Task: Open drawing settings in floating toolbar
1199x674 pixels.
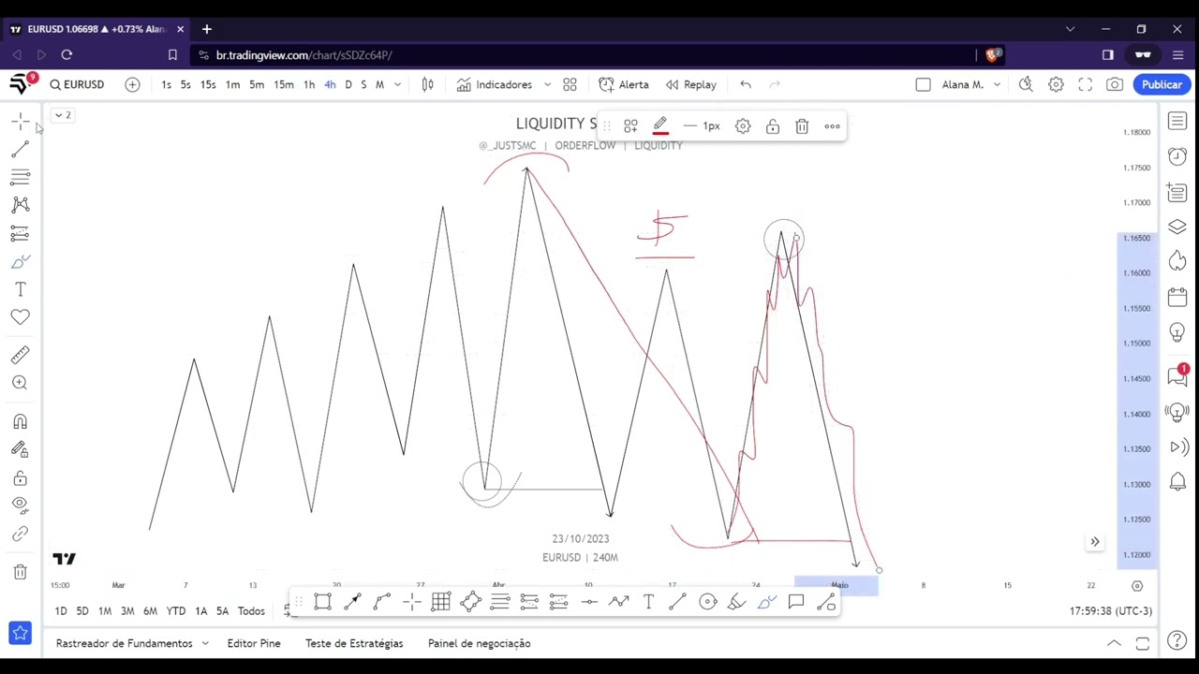Action: [743, 126]
